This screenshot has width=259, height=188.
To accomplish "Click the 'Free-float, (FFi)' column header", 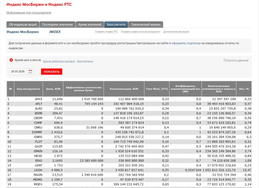I will pyautogui.click(x=157, y=89).
